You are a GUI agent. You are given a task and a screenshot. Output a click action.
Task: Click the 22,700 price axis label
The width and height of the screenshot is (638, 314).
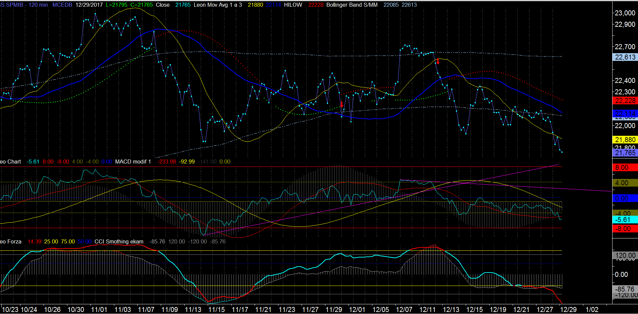click(x=625, y=47)
